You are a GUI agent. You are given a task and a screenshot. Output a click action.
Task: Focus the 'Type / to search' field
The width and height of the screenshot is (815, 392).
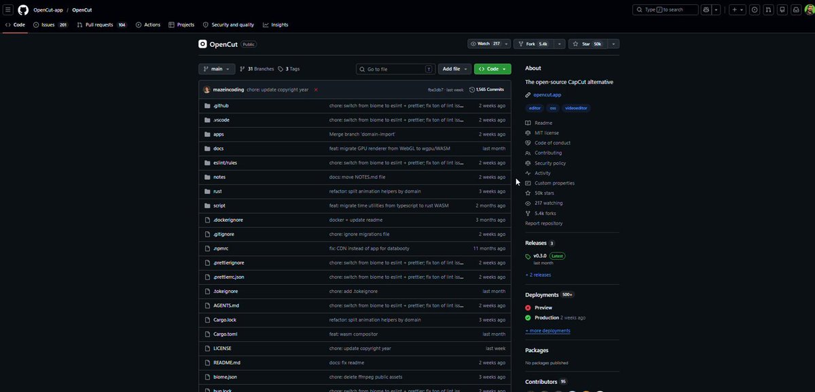pos(666,9)
